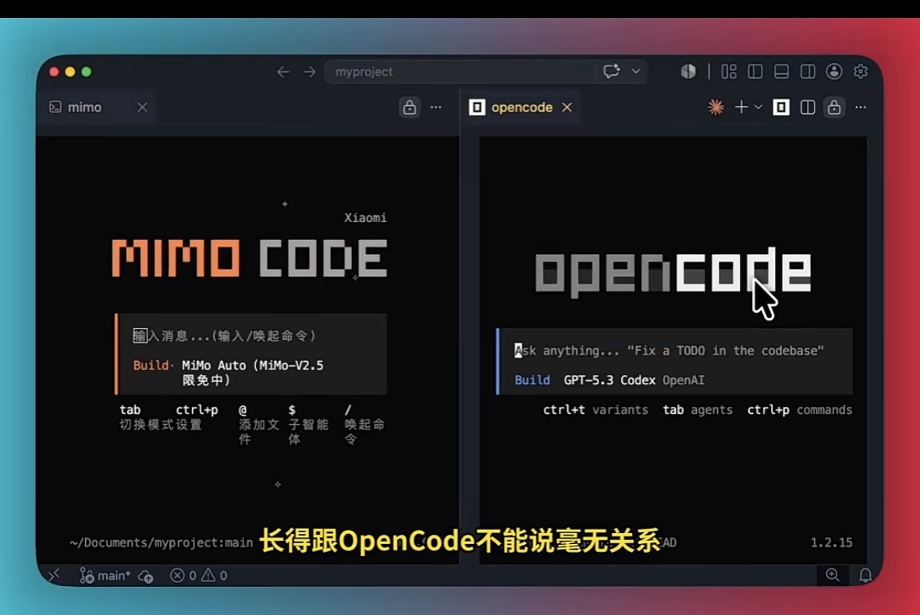The image size is (920, 615).
Task: Click the Xiaomi label above MiMo logo
Action: 365,218
